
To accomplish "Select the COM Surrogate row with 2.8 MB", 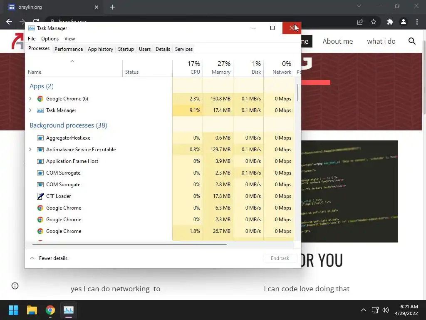I will coord(160,185).
